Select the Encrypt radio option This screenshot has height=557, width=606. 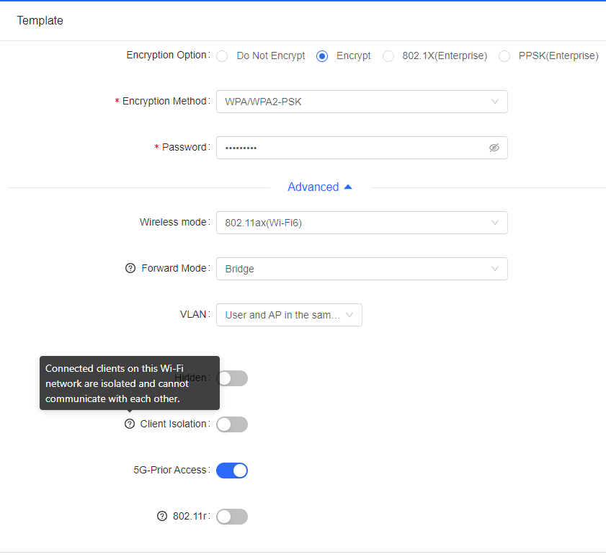pos(323,56)
